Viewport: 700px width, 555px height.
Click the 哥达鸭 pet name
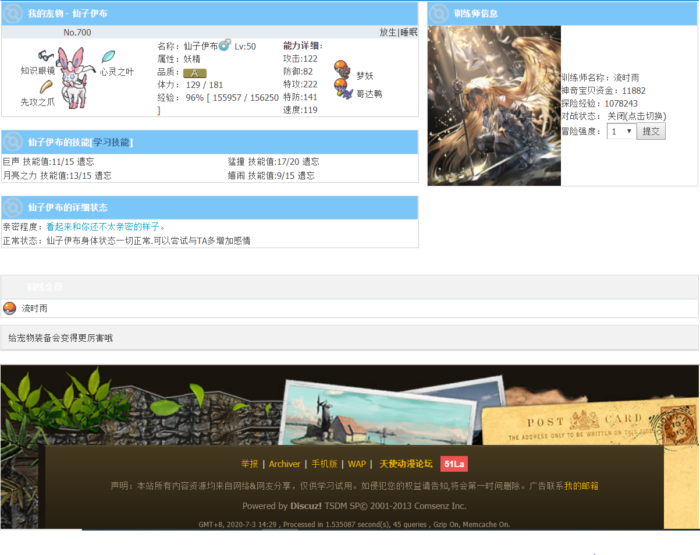(x=369, y=94)
